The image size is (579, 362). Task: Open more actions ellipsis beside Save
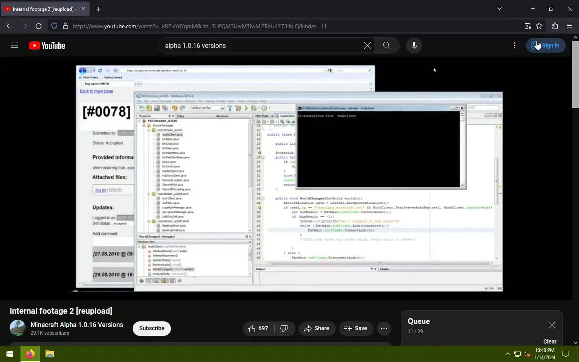coord(384,329)
